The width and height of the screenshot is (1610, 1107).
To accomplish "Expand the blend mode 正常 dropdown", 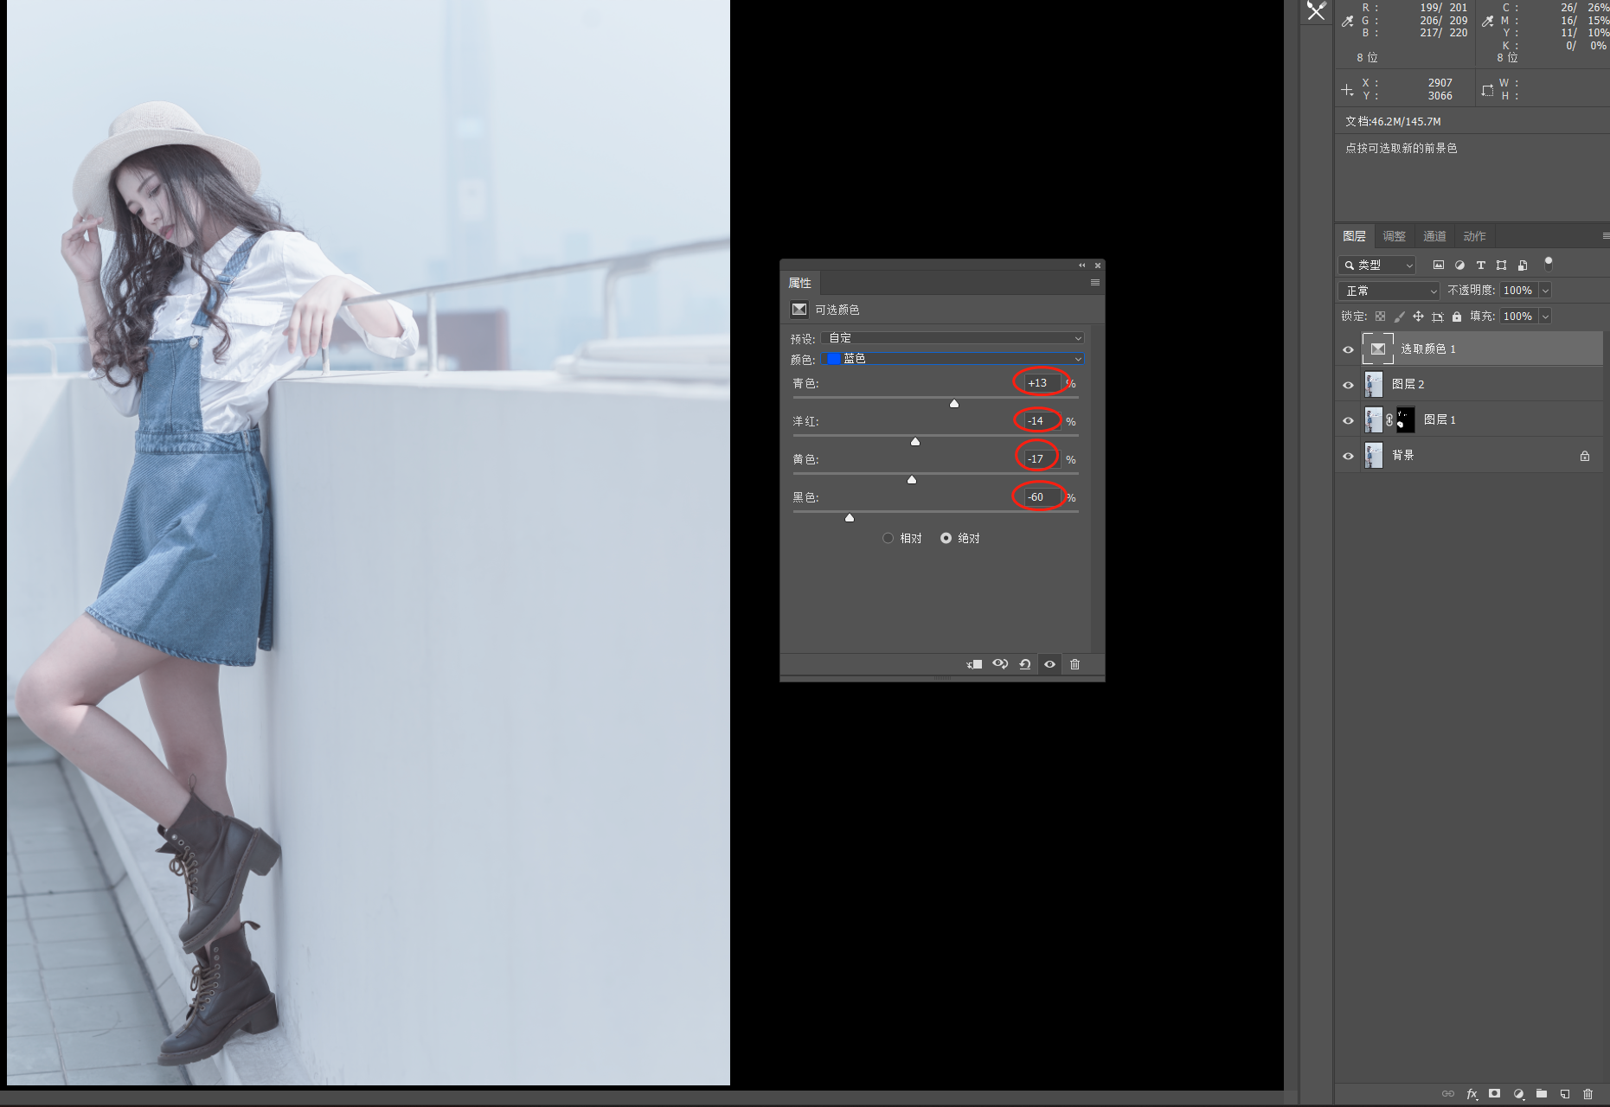I will (x=1389, y=291).
